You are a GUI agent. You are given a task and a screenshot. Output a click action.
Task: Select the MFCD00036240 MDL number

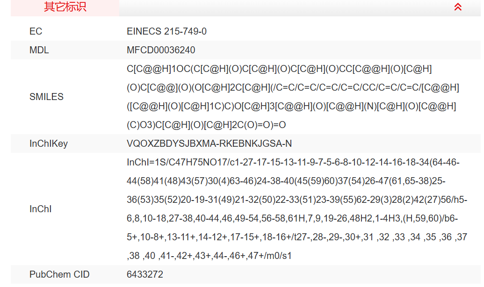pos(161,50)
